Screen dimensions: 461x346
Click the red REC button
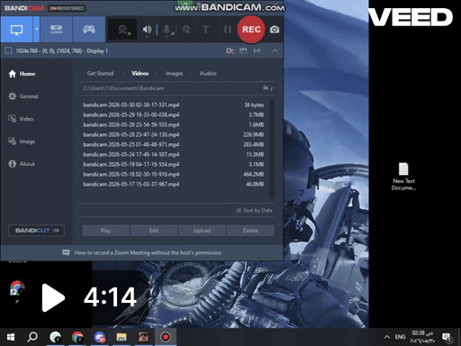click(x=251, y=30)
